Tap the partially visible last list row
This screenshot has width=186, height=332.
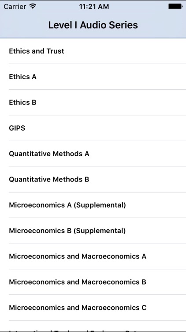pyautogui.click(x=93, y=326)
